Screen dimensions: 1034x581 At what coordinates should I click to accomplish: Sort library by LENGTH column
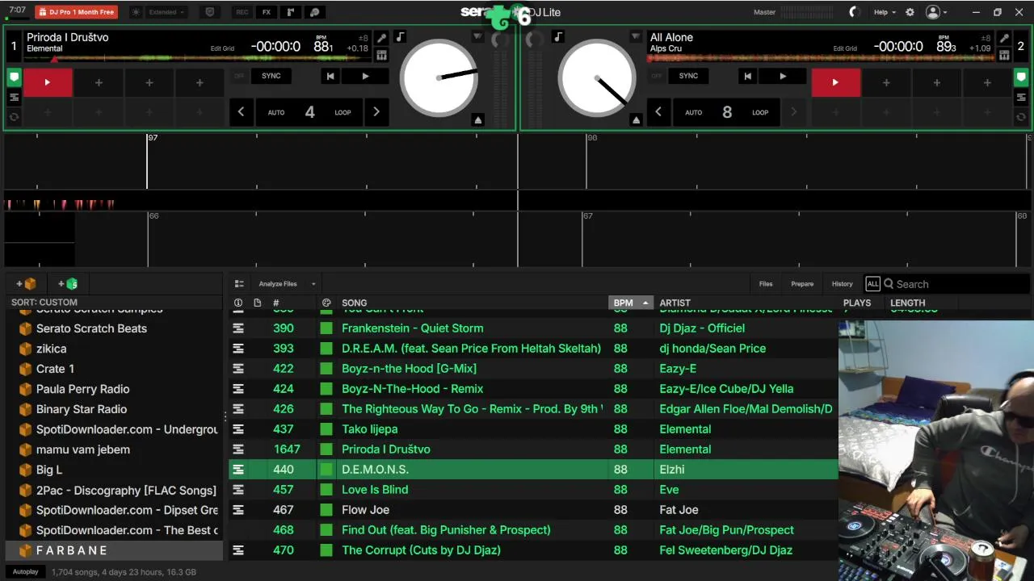pyautogui.click(x=907, y=303)
